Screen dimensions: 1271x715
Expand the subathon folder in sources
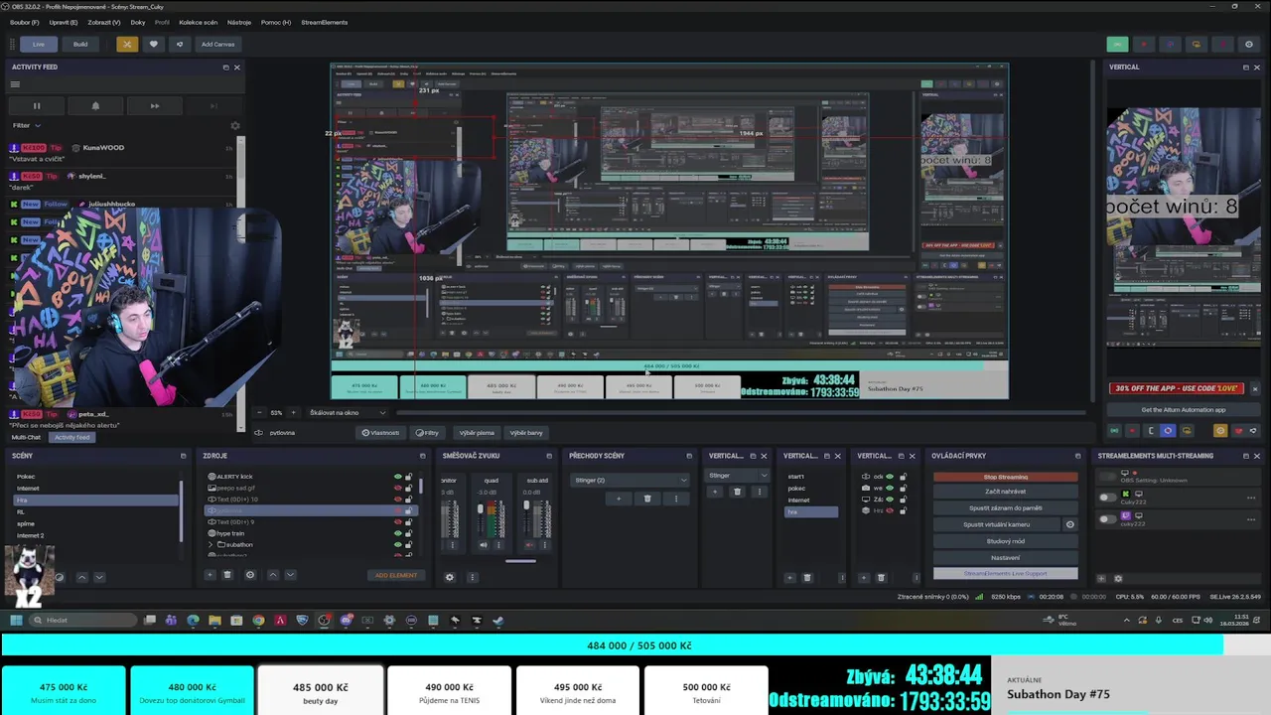click(x=211, y=545)
